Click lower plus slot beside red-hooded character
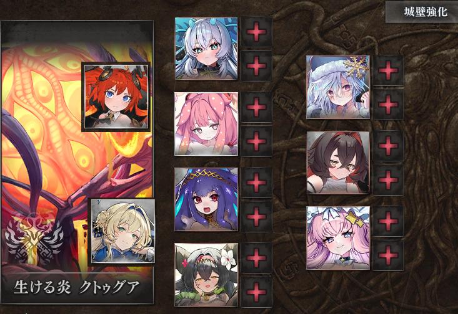This screenshot has height=314, width=458. 388,179
